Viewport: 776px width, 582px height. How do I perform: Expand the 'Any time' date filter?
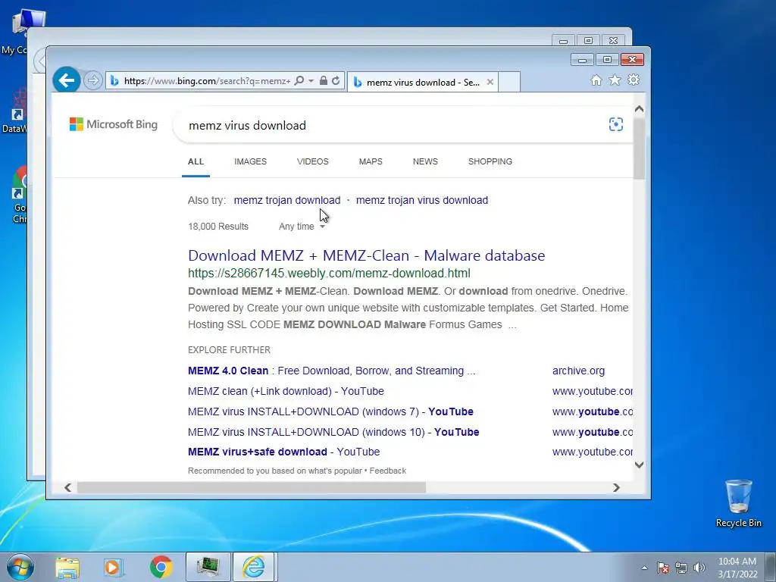302,226
